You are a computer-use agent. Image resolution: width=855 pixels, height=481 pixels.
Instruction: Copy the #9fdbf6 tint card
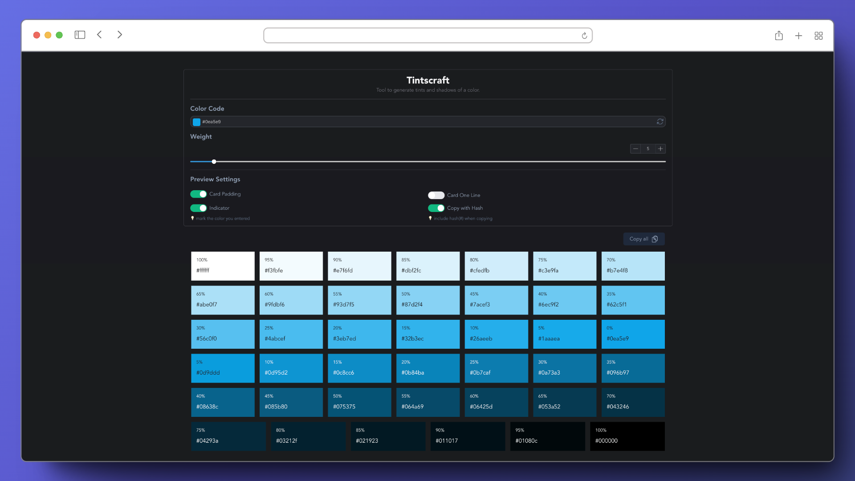[291, 300]
